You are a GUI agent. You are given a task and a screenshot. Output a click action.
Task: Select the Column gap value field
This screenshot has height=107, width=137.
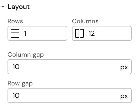pos(70,67)
